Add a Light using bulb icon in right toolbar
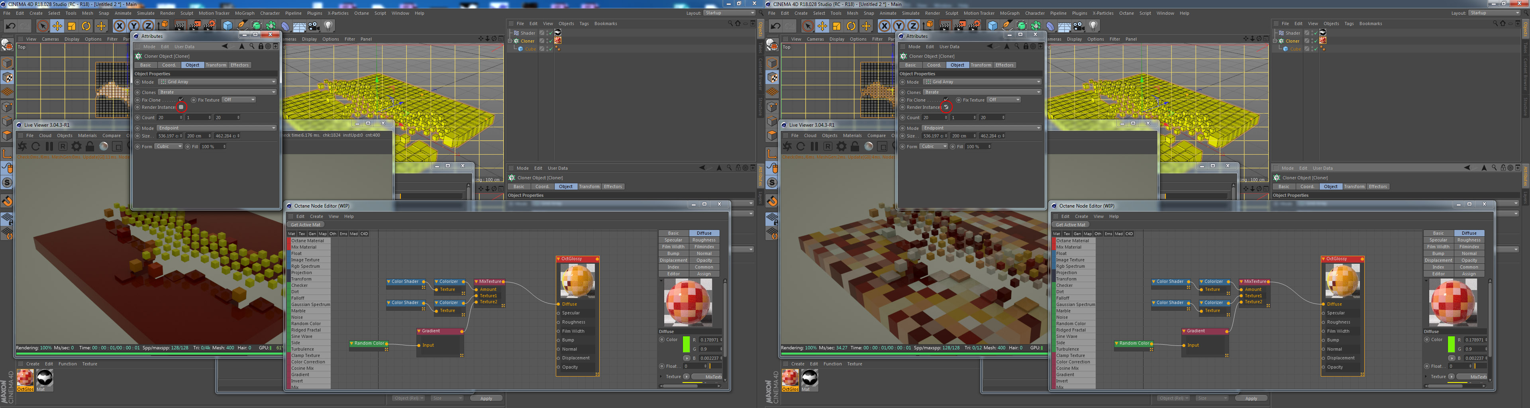This screenshot has height=408, width=1530. [1093, 25]
